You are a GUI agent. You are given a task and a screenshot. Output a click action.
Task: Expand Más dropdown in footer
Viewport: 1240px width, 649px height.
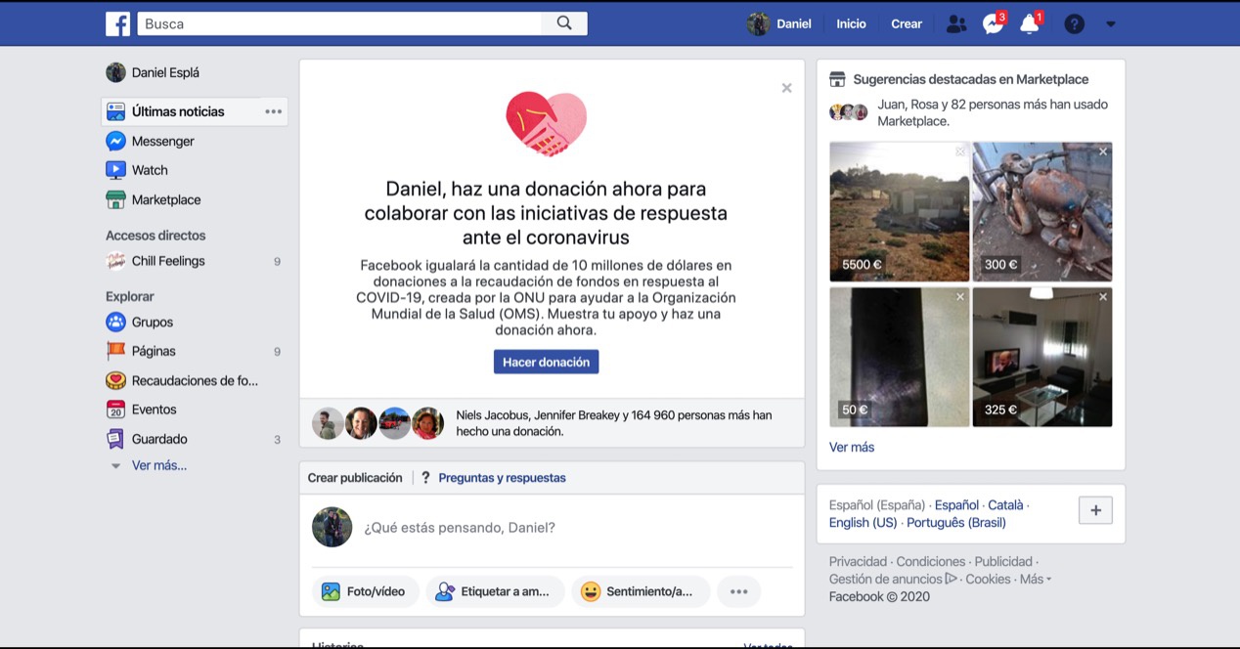(1036, 580)
